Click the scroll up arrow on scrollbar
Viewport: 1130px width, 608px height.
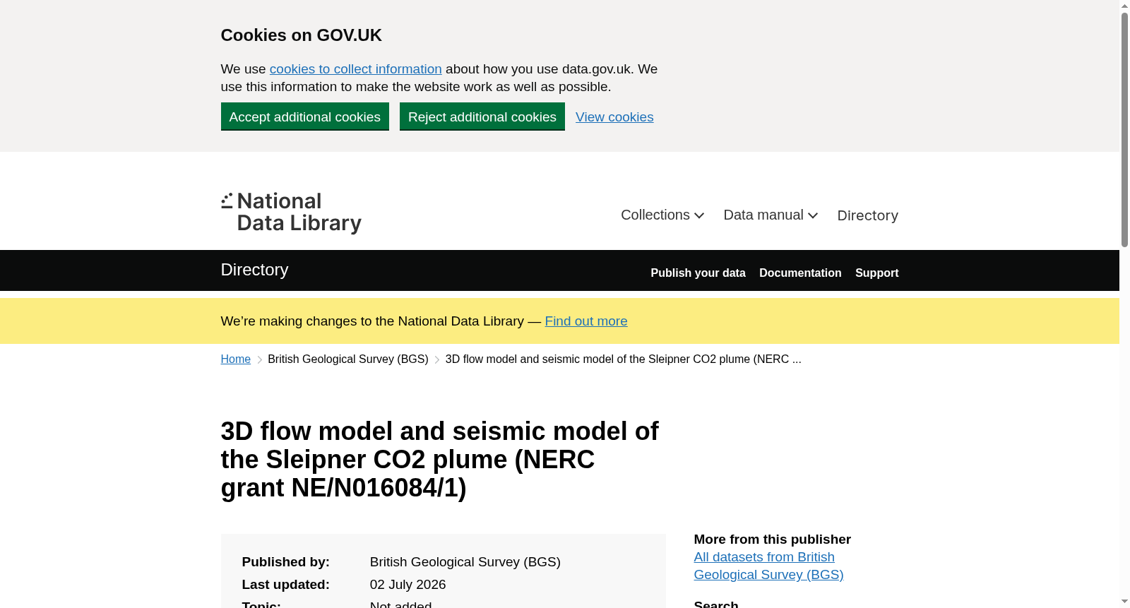[x=1124, y=6]
